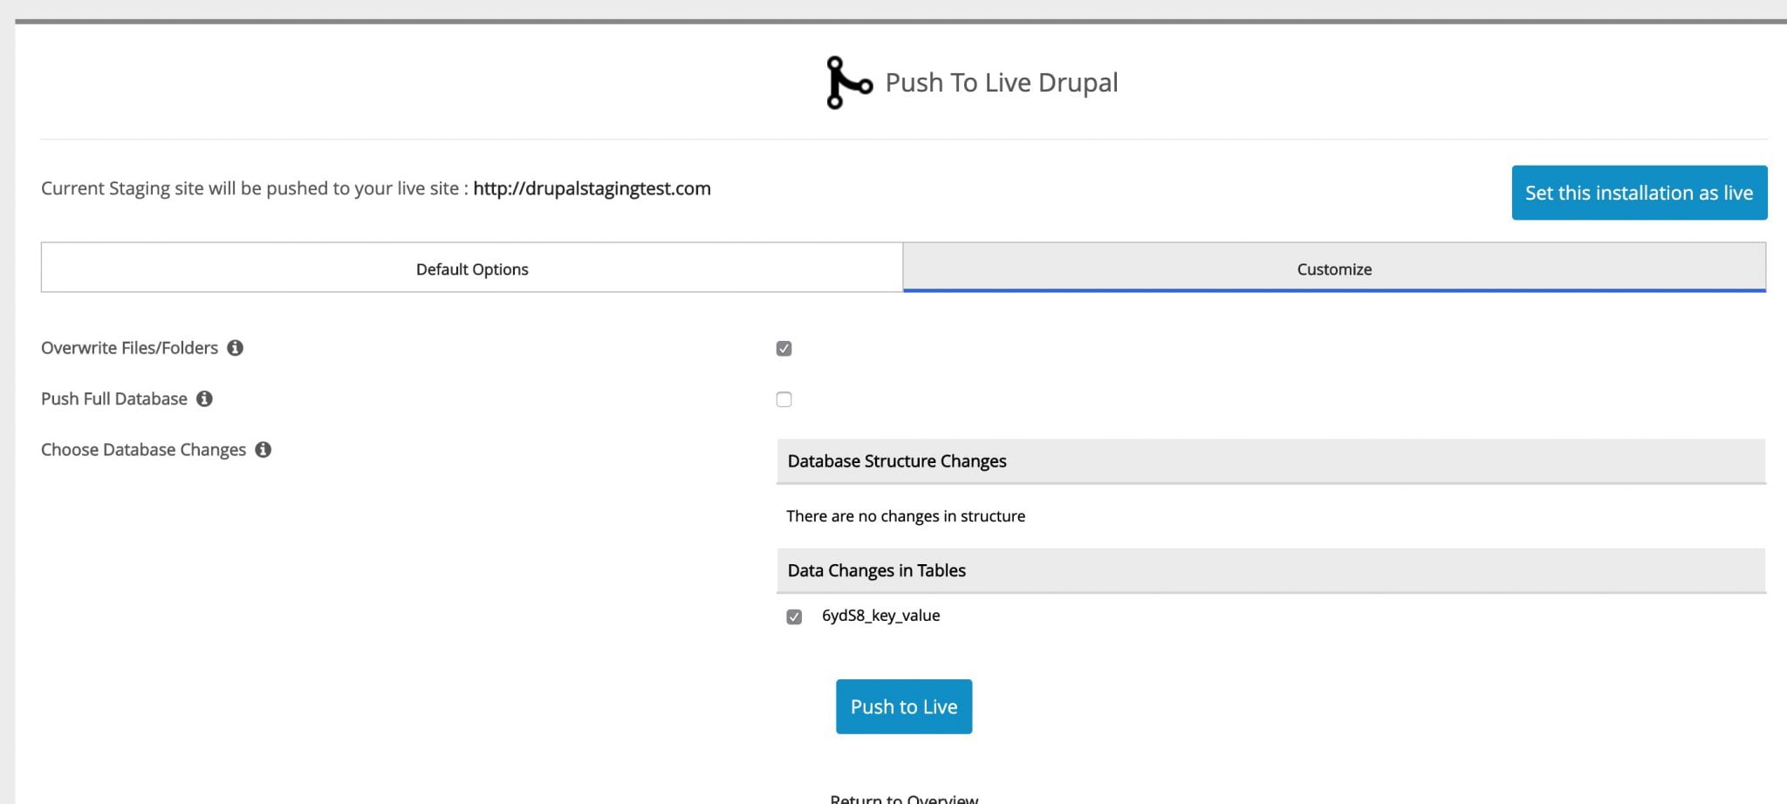Click the Push To Live branch icon
Image resolution: width=1787 pixels, height=804 pixels.
point(847,83)
